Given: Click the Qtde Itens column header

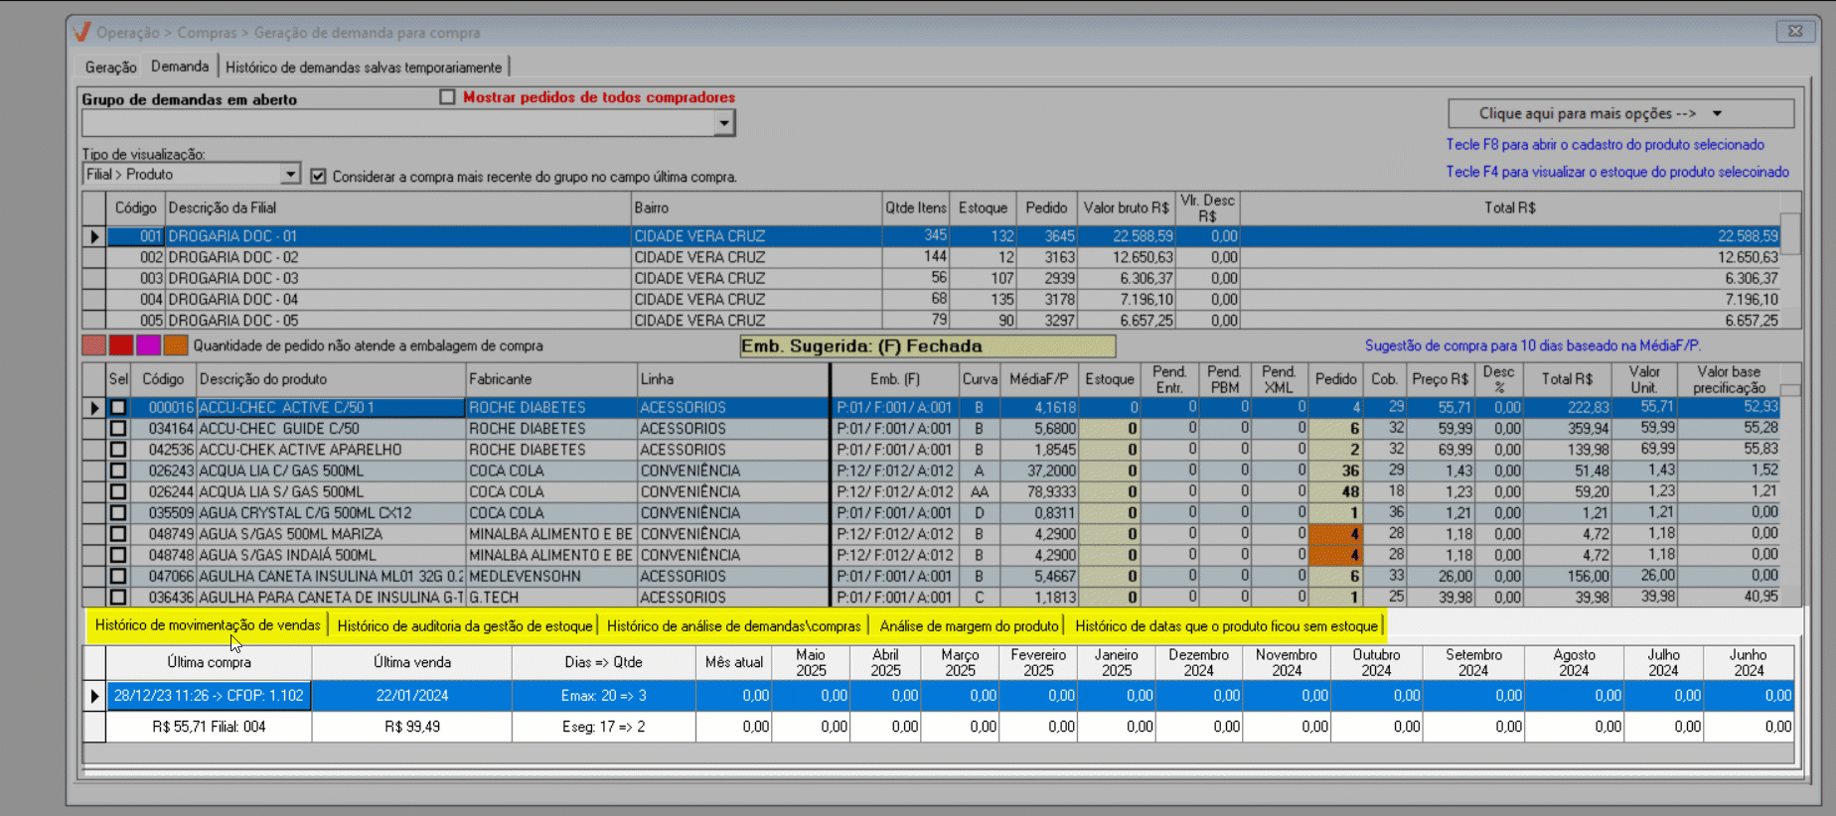Looking at the screenshot, I should [916, 207].
